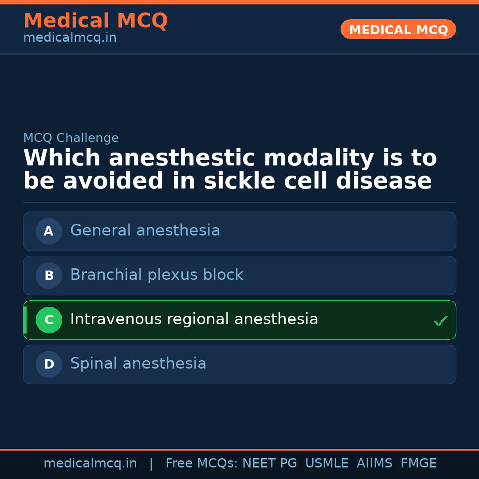Screen dimensions: 479x479
Task: Click the green checkmark on option C
Action: pyautogui.click(x=440, y=321)
